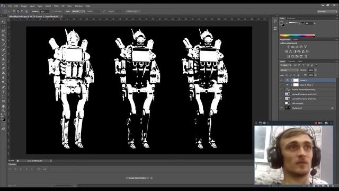
Task: Change screen mode from the toolbar
Action: click(3, 129)
